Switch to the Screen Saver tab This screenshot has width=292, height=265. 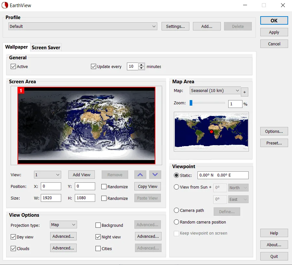click(46, 48)
